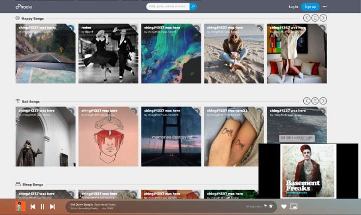Open the Happy Songs list view button
Screen dimensions: 361x215
[x=315, y=18]
